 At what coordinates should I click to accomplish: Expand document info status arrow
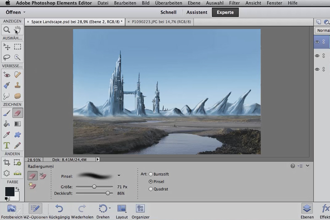pyautogui.click(x=98, y=159)
